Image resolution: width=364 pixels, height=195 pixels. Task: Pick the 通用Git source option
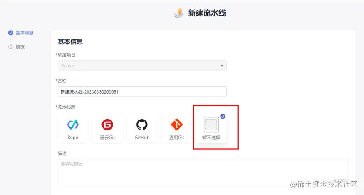point(176,129)
